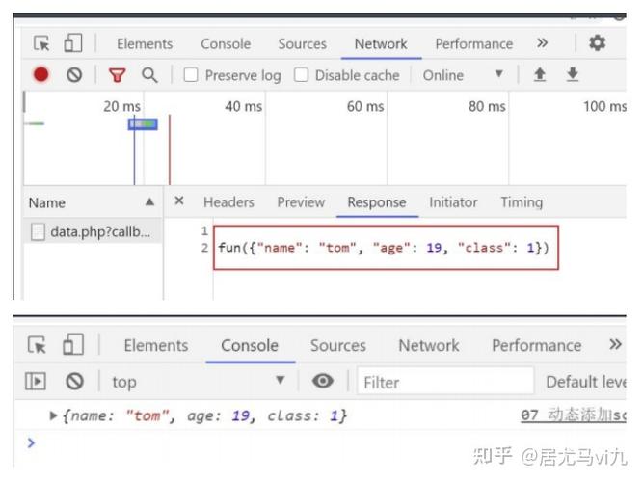Image resolution: width=643 pixels, height=482 pixels.
Task: Sort requests by Name column
Action: click(x=92, y=202)
